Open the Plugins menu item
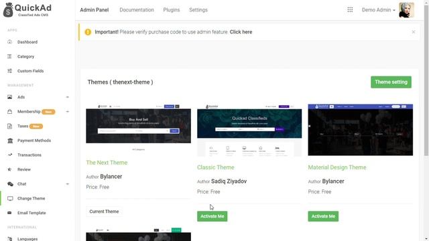The width and height of the screenshot is (429, 241). tap(172, 10)
